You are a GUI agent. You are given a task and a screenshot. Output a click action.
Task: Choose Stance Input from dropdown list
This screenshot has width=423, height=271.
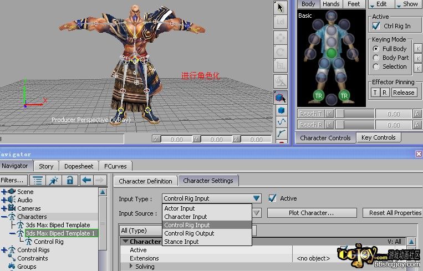click(x=207, y=242)
